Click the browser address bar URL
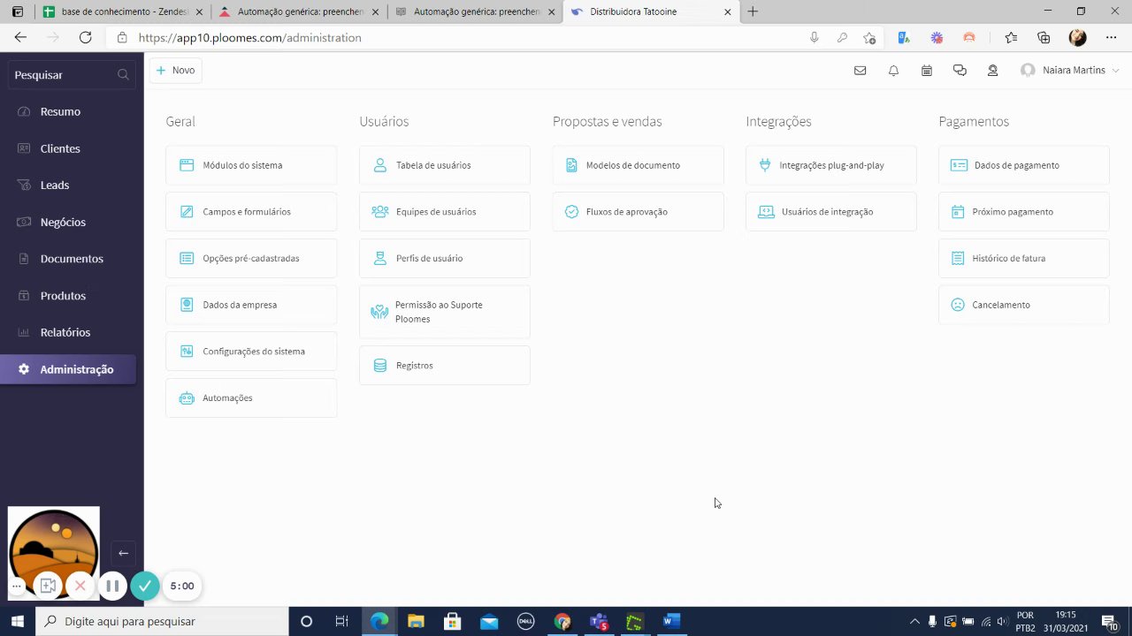 [250, 38]
